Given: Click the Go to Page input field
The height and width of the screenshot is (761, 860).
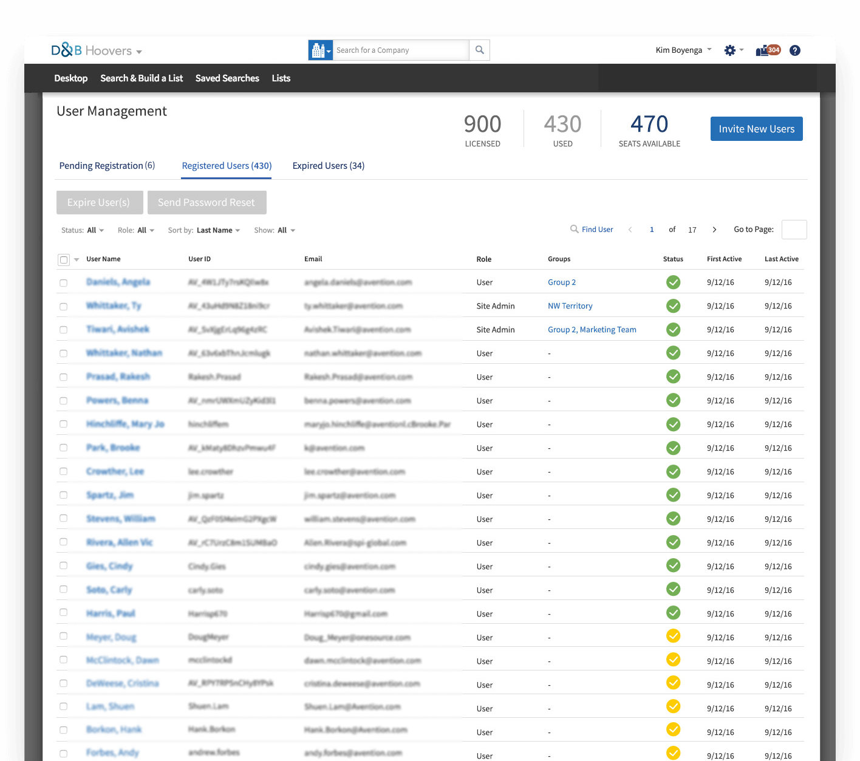Looking at the screenshot, I should click(794, 230).
